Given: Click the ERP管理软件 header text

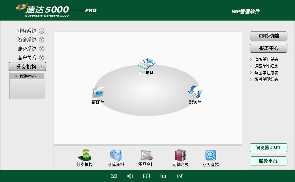Looking at the screenshot, I should (x=246, y=12).
